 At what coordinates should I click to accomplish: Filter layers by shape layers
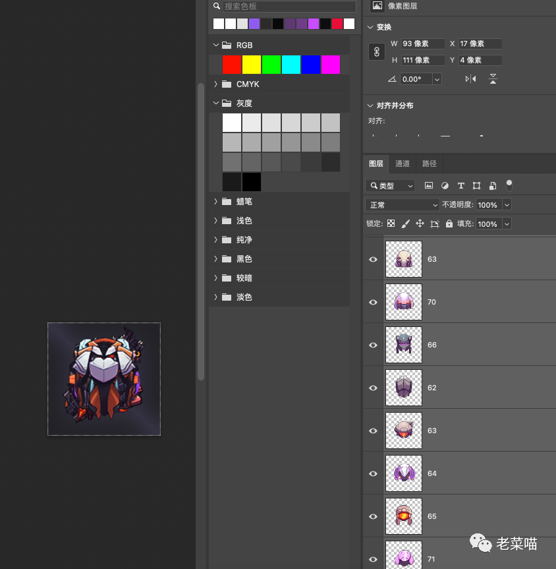click(x=476, y=186)
